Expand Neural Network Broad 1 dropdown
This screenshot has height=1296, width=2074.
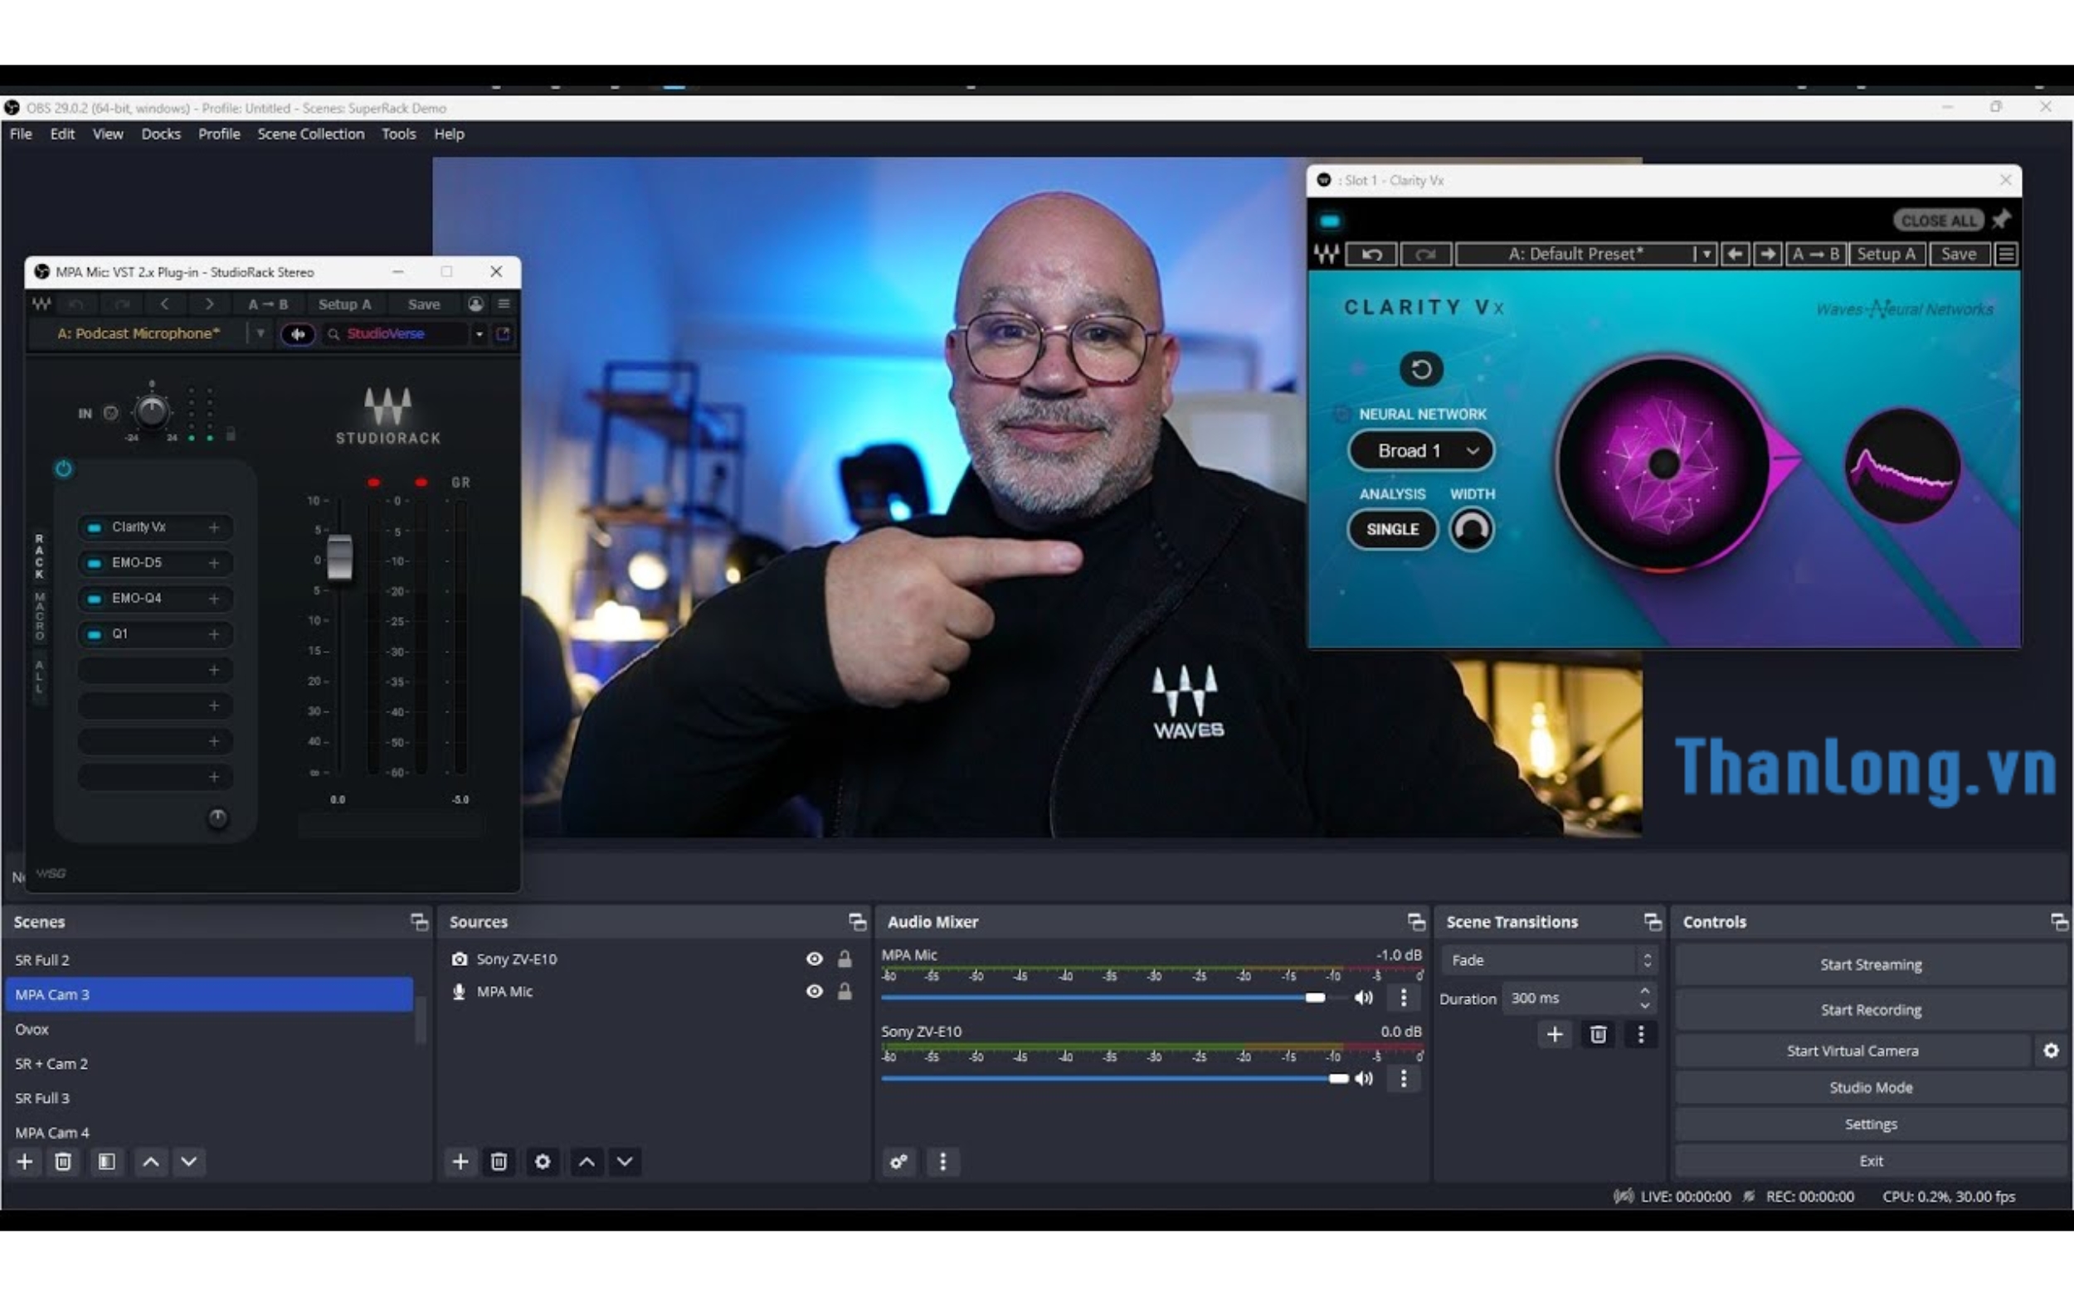[1420, 451]
